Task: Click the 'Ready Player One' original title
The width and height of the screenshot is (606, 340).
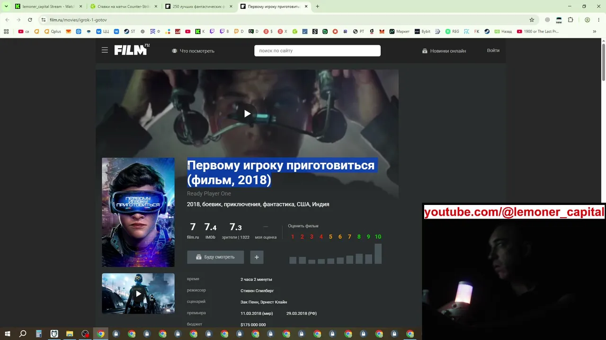Action: (x=209, y=194)
